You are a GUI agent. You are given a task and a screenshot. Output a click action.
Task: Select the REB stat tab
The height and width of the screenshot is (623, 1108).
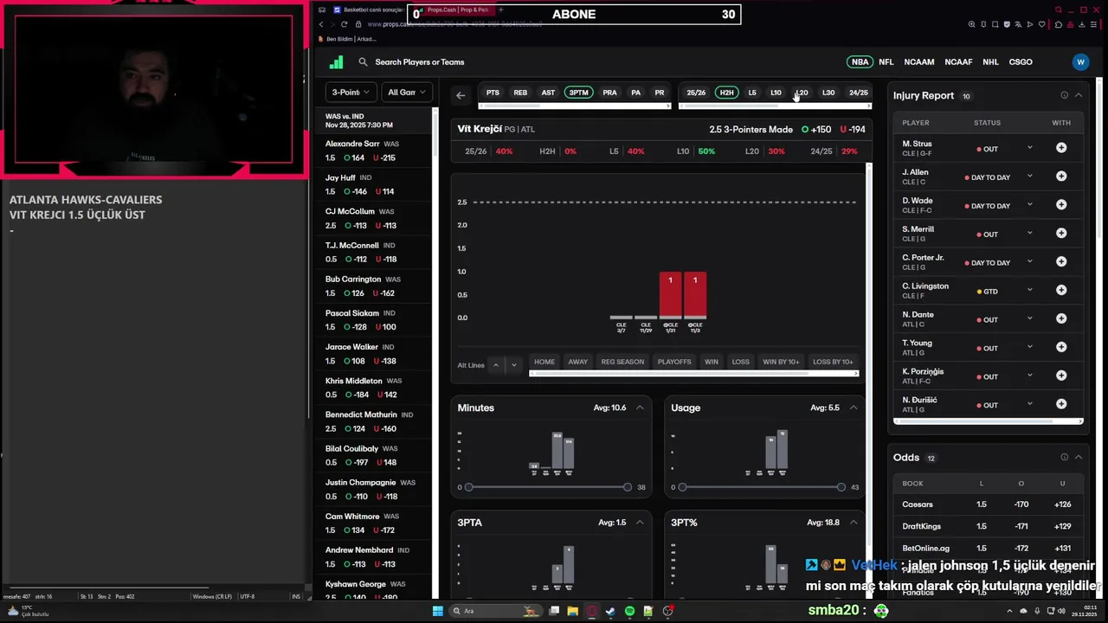(x=520, y=93)
